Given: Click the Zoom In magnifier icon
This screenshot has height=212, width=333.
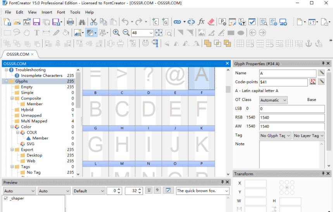Looking at the screenshot, I should pos(116,33).
